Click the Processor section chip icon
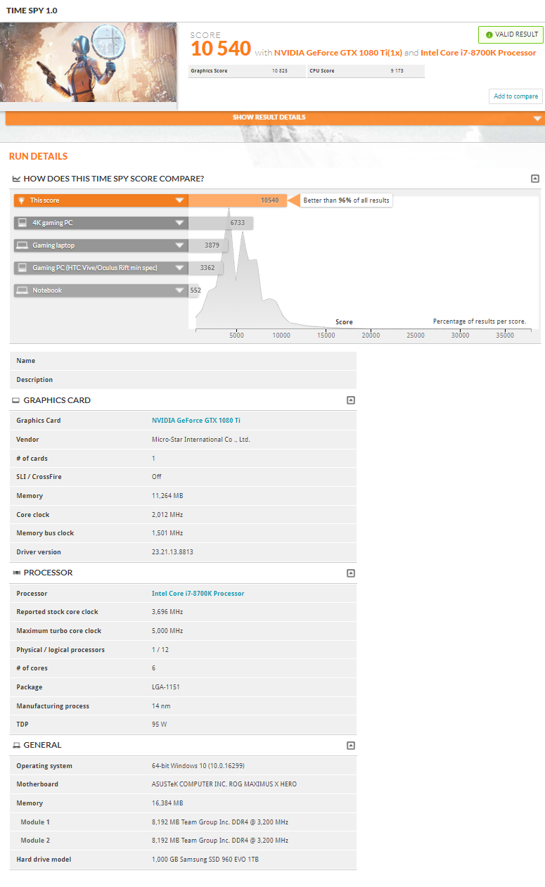 coord(16,573)
